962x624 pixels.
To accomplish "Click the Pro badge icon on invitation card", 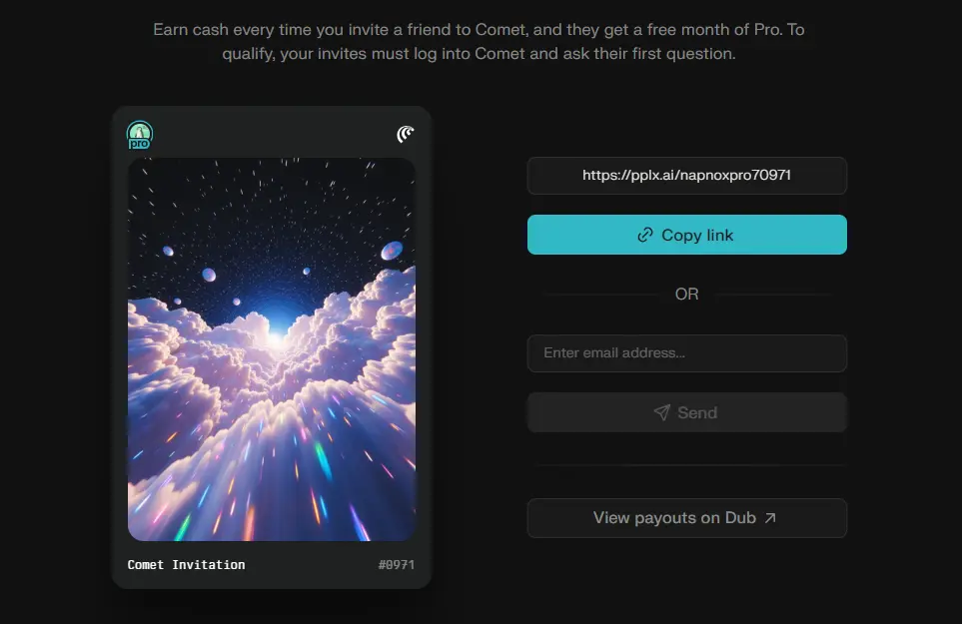I will 140,134.
